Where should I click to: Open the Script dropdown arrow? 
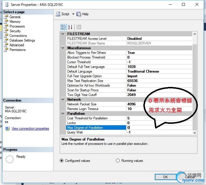point(73,14)
